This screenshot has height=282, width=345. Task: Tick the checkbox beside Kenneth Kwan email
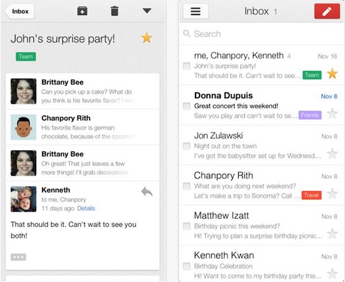pyautogui.click(x=186, y=266)
